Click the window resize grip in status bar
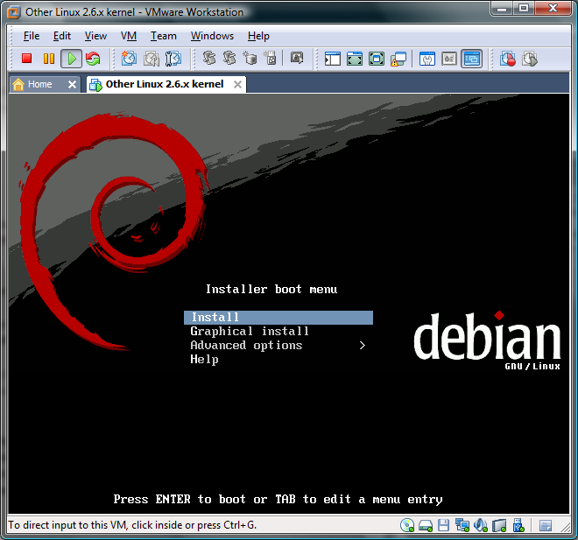The image size is (578, 540). tap(565, 528)
